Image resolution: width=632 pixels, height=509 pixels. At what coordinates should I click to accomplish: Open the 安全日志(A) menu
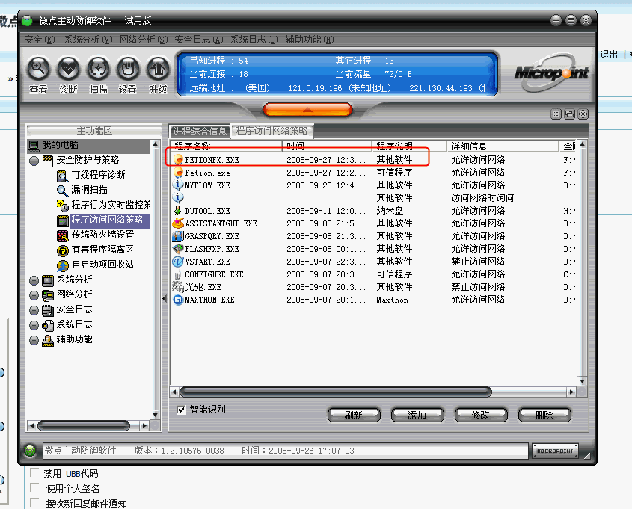pos(199,40)
